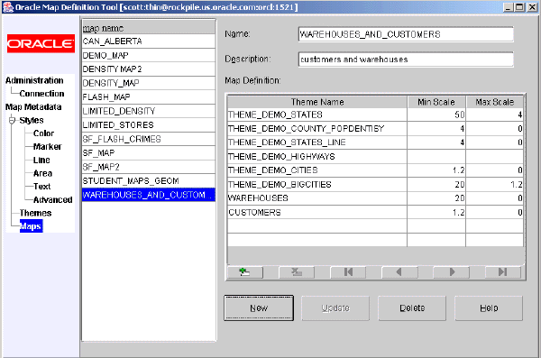
Task: Select LIMITED_STORES in map list
Action: click(149, 125)
